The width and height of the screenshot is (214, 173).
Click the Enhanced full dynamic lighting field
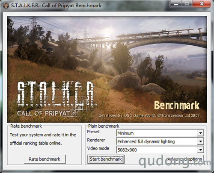click(x=160, y=141)
